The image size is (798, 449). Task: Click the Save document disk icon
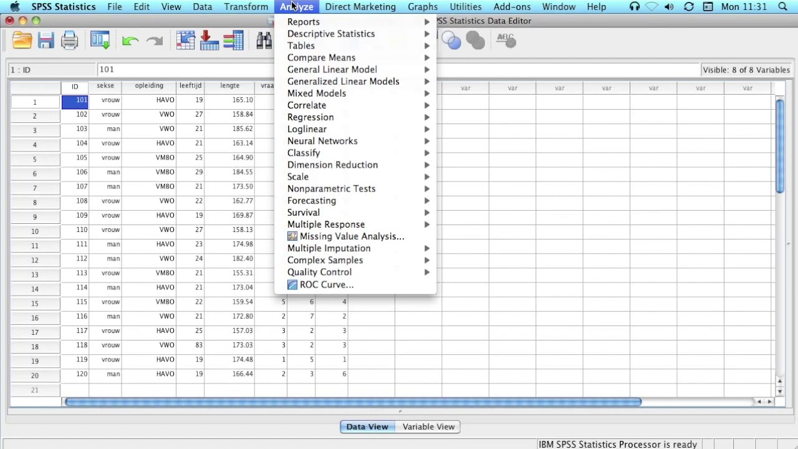[46, 41]
